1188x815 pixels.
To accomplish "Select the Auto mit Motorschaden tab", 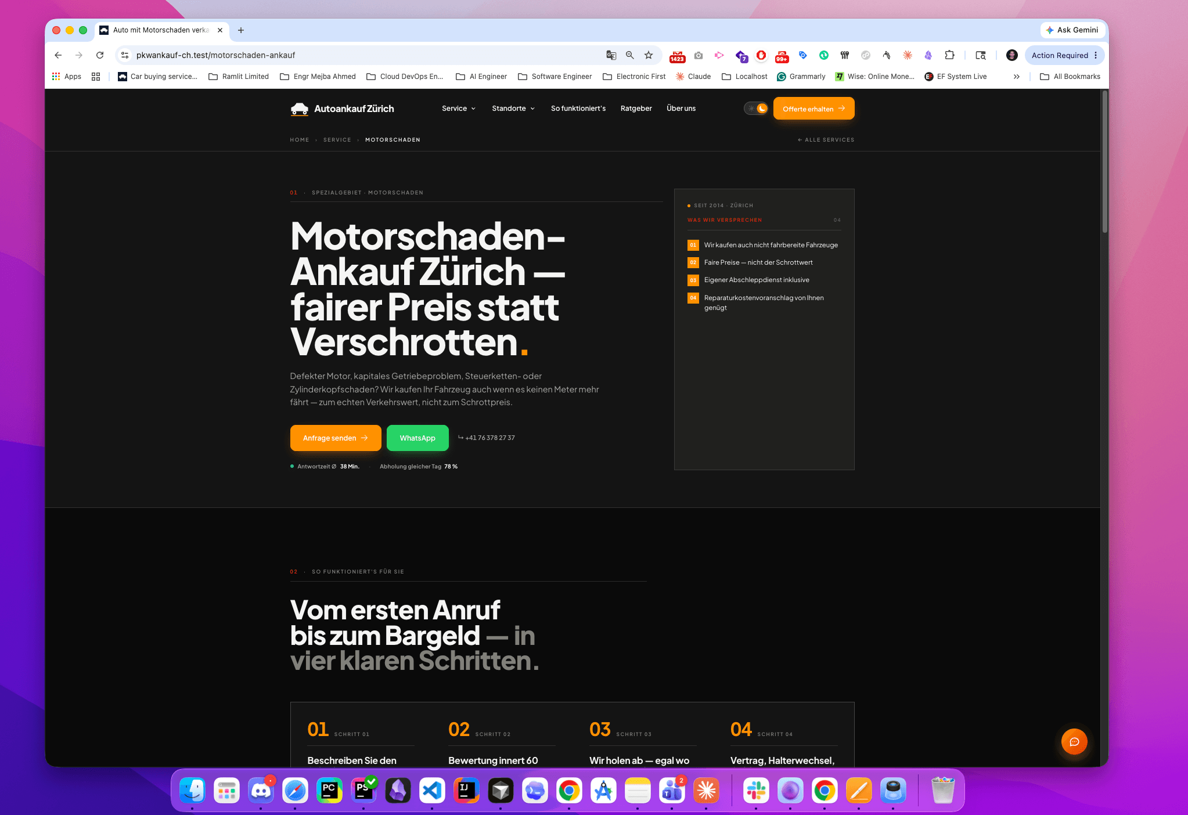I will pos(162,30).
